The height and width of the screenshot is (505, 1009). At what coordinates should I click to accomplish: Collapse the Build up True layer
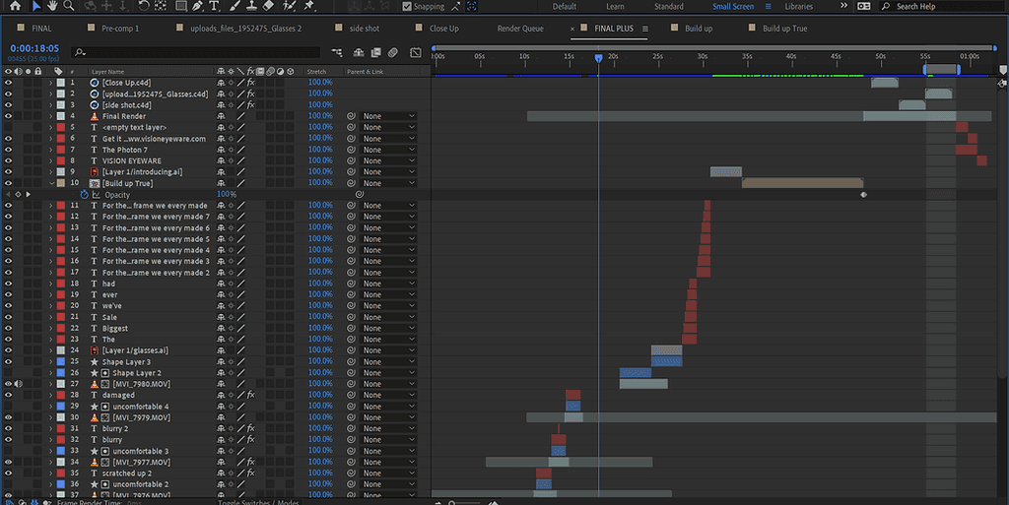pyautogui.click(x=51, y=183)
